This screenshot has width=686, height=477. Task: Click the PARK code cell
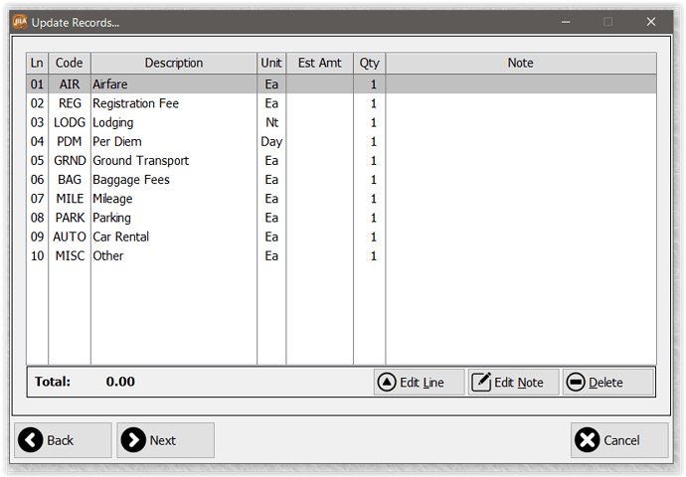pos(70,218)
